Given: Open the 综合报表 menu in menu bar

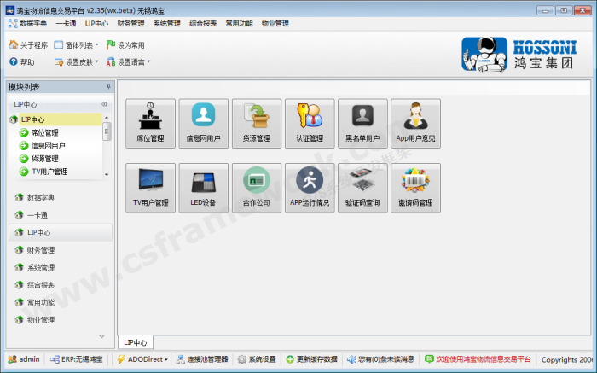Looking at the screenshot, I should coord(202,24).
